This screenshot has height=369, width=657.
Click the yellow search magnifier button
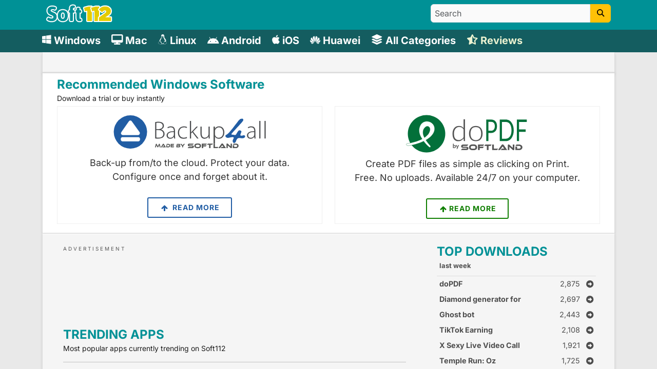tap(601, 13)
